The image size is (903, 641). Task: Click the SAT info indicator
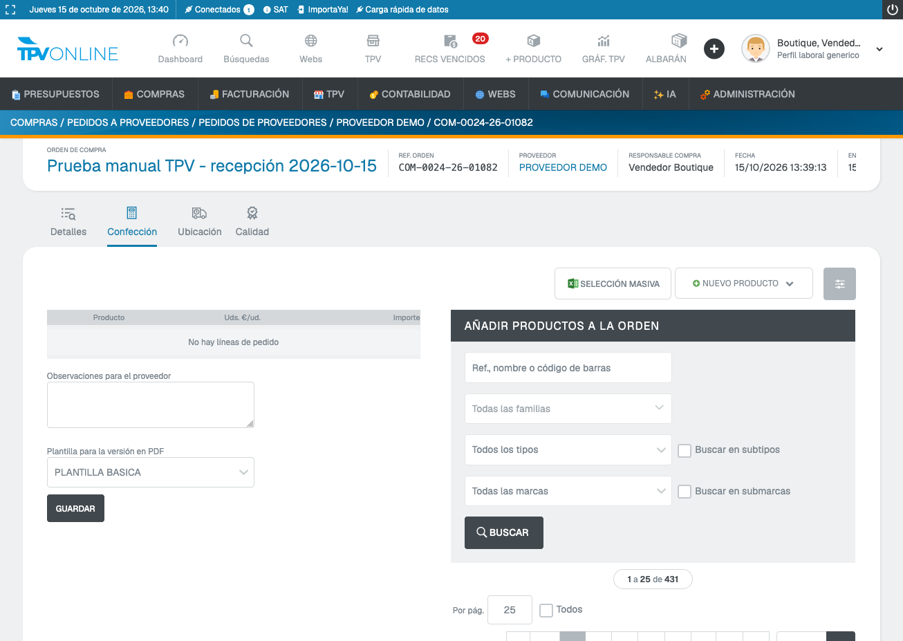[x=276, y=10]
